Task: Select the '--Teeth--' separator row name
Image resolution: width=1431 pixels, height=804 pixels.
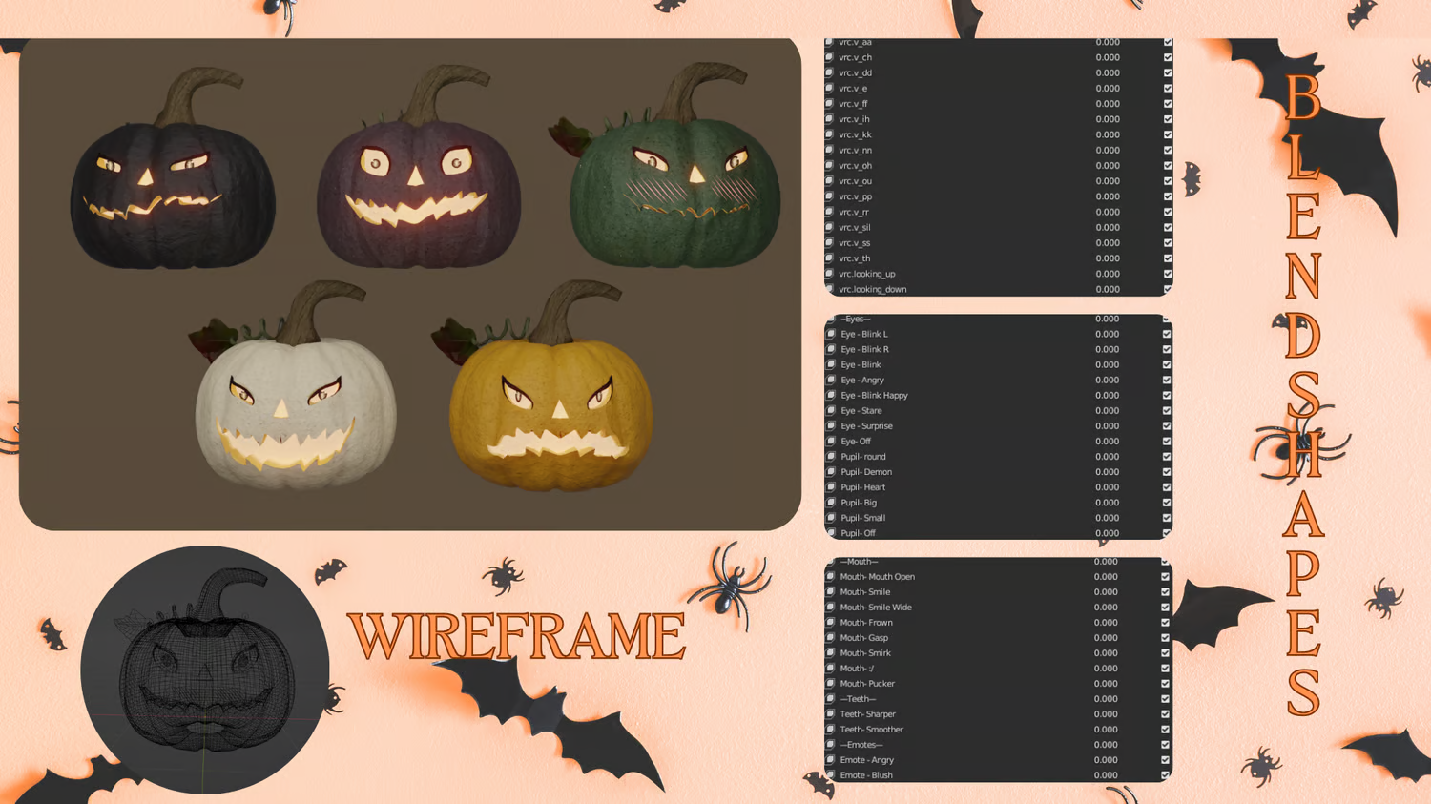Action: tap(858, 698)
